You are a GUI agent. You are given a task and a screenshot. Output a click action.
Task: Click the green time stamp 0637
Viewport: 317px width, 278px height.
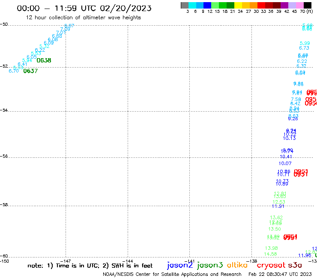click(x=30, y=71)
